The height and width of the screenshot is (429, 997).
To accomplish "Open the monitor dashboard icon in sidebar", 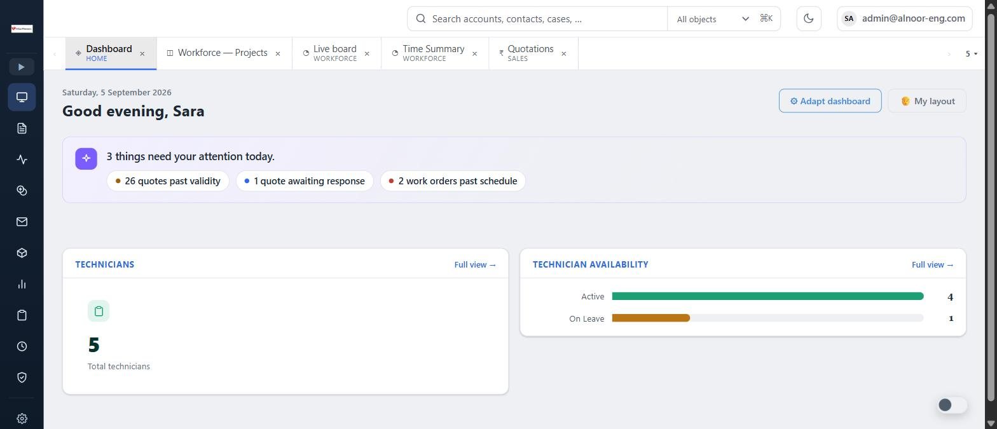I will 22,97.
